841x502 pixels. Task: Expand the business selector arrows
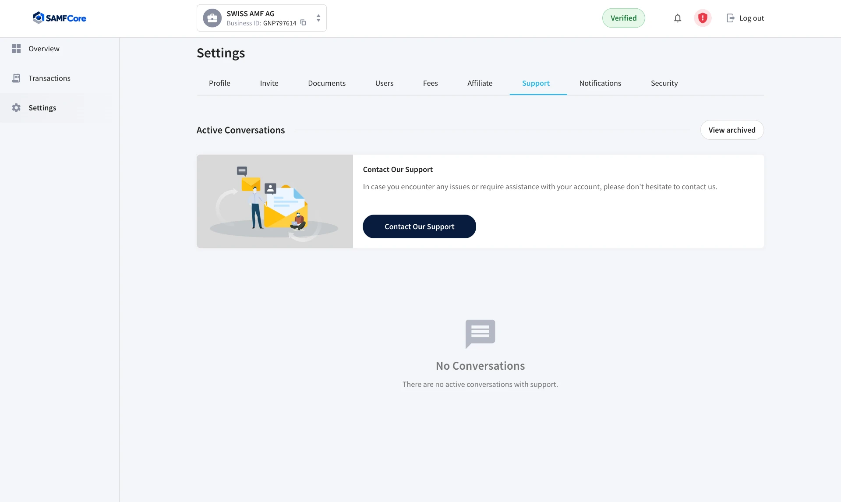(318, 18)
